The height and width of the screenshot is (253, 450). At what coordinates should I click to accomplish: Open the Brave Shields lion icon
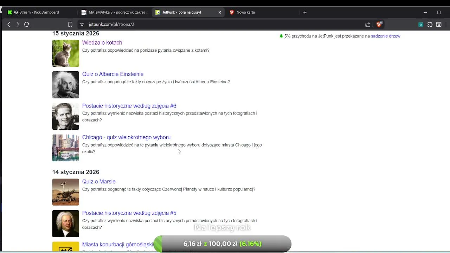(x=379, y=24)
